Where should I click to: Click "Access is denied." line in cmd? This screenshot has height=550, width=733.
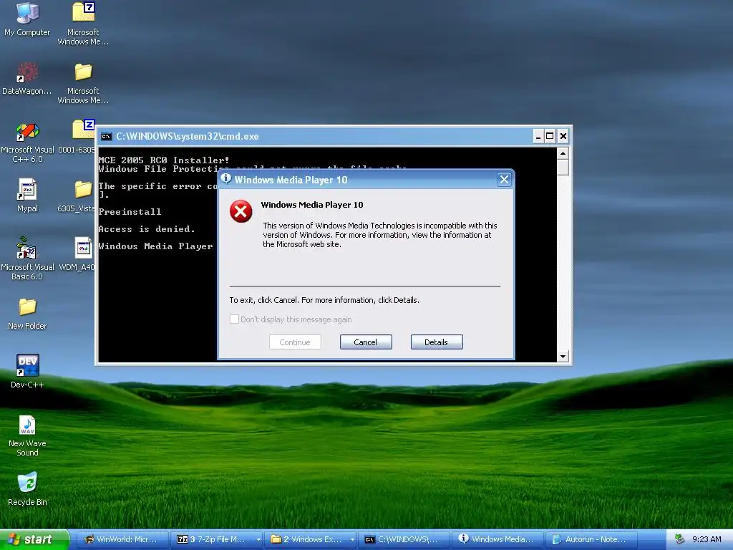click(x=147, y=229)
